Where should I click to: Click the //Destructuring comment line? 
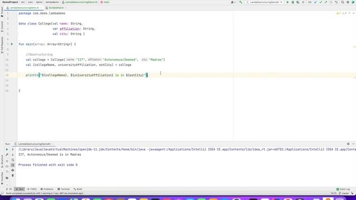(39, 54)
